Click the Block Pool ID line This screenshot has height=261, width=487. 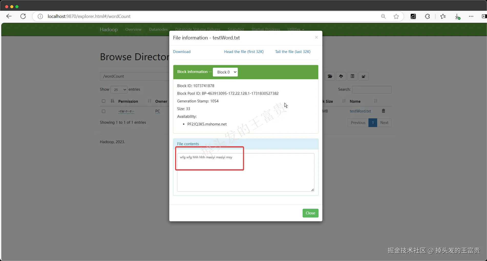click(228, 93)
